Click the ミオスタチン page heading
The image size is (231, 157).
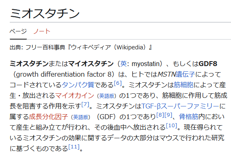(45, 13)
